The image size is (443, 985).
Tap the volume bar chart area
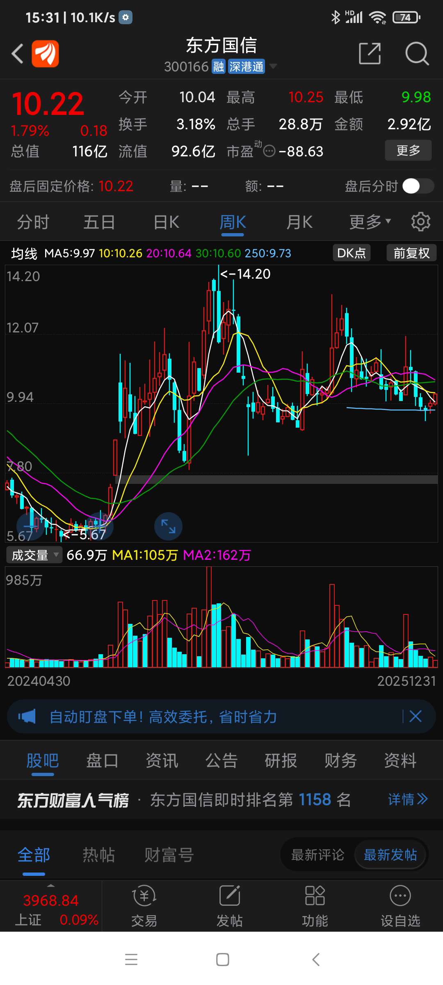click(x=221, y=617)
